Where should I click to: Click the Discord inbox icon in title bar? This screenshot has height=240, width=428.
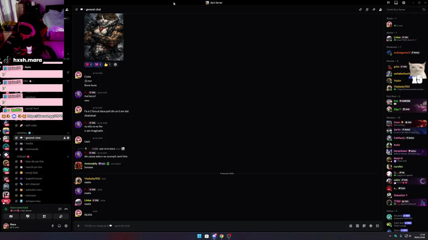tap(396, 3)
